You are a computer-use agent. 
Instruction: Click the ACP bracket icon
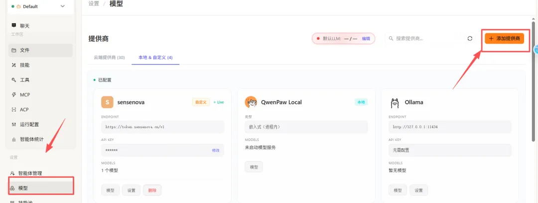point(14,110)
